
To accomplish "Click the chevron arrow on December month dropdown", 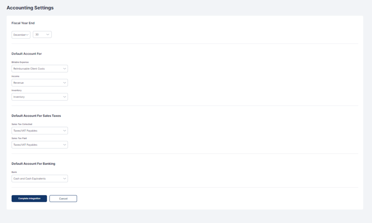I will [28, 35].
